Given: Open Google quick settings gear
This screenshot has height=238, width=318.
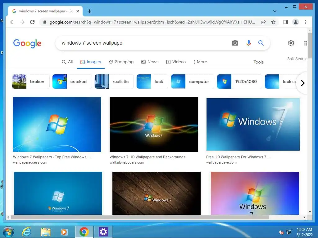Looking at the screenshot, I should click(291, 43).
